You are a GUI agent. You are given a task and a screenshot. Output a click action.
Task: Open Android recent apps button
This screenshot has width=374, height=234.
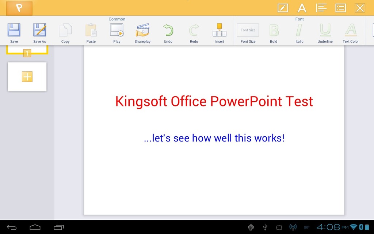59,227
